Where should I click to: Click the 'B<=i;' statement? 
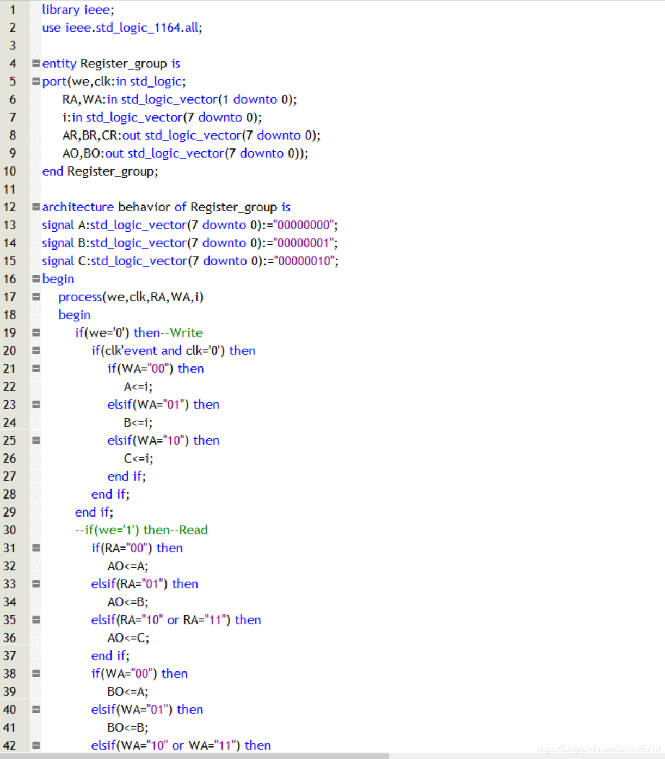tap(138, 422)
